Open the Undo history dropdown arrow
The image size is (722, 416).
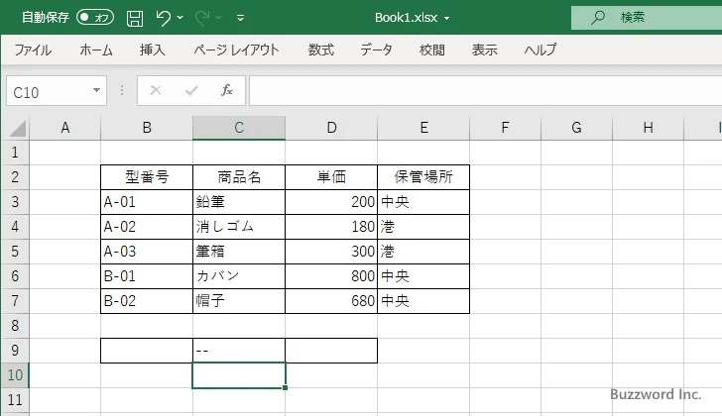[180, 18]
